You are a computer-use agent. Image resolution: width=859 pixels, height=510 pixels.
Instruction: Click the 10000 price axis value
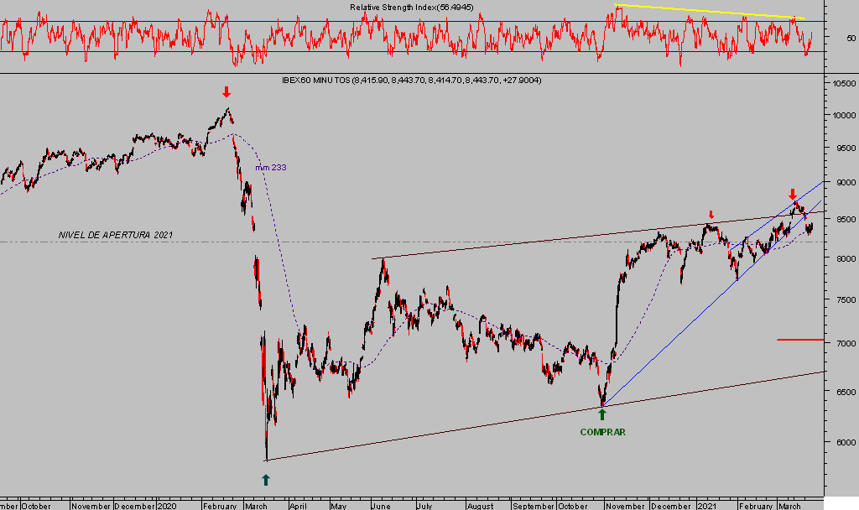(844, 116)
